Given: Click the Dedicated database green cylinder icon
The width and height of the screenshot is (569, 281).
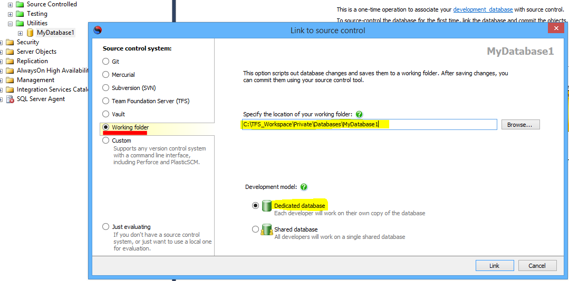Looking at the screenshot, I should [267, 206].
